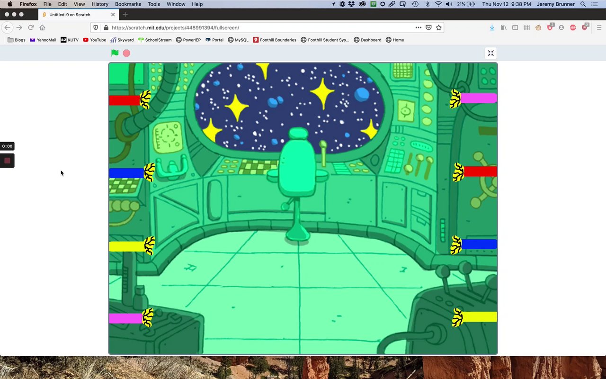The height and width of the screenshot is (379, 606).
Task: Open the Blogs bookmarks folder
Action: coord(17,40)
